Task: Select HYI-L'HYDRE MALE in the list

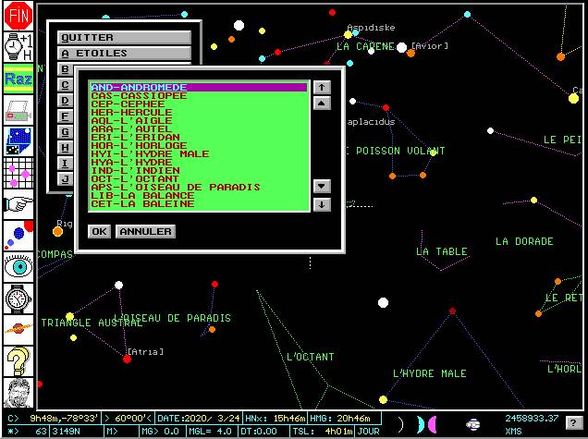Action: tap(199, 153)
